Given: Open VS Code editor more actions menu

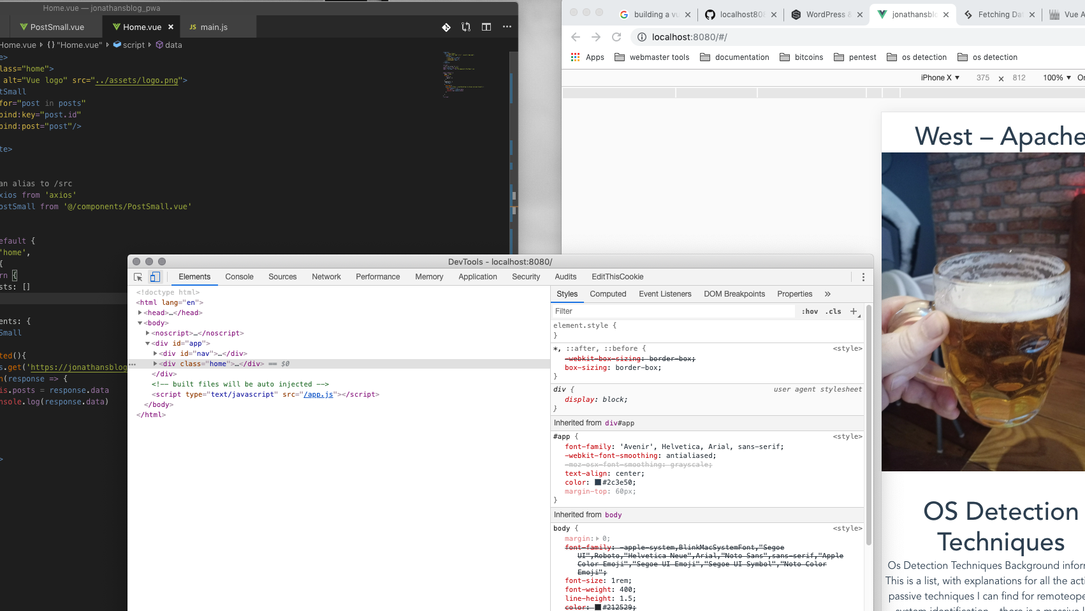Looking at the screenshot, I should point(507,27).
